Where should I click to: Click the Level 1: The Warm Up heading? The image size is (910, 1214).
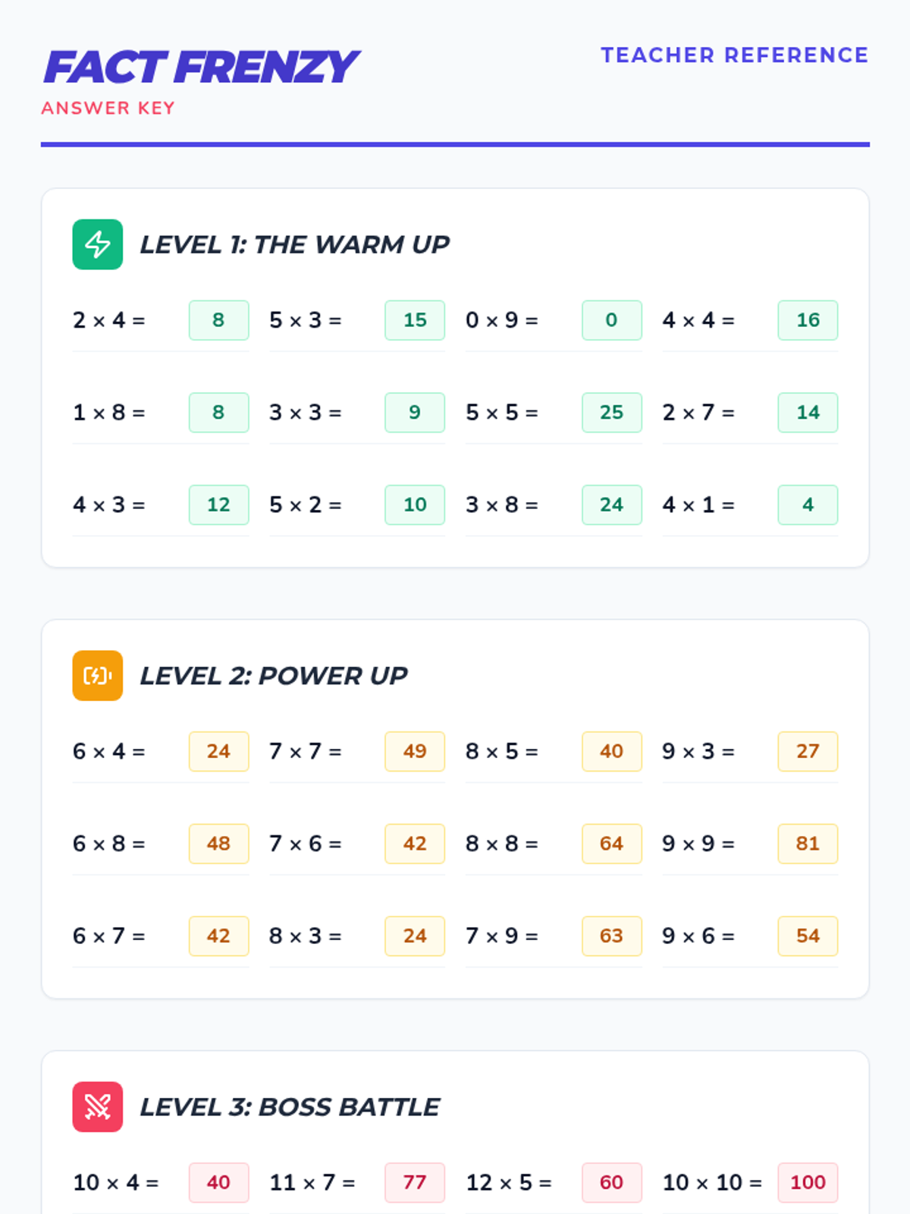295,244
